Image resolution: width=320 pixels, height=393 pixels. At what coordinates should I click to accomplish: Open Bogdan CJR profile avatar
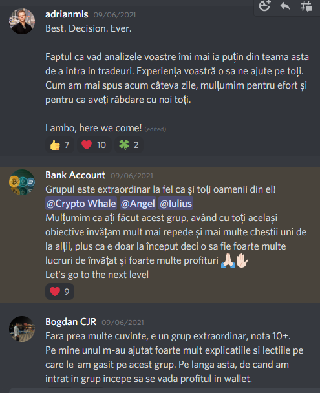pyautogui.click(x=22, y=329)
